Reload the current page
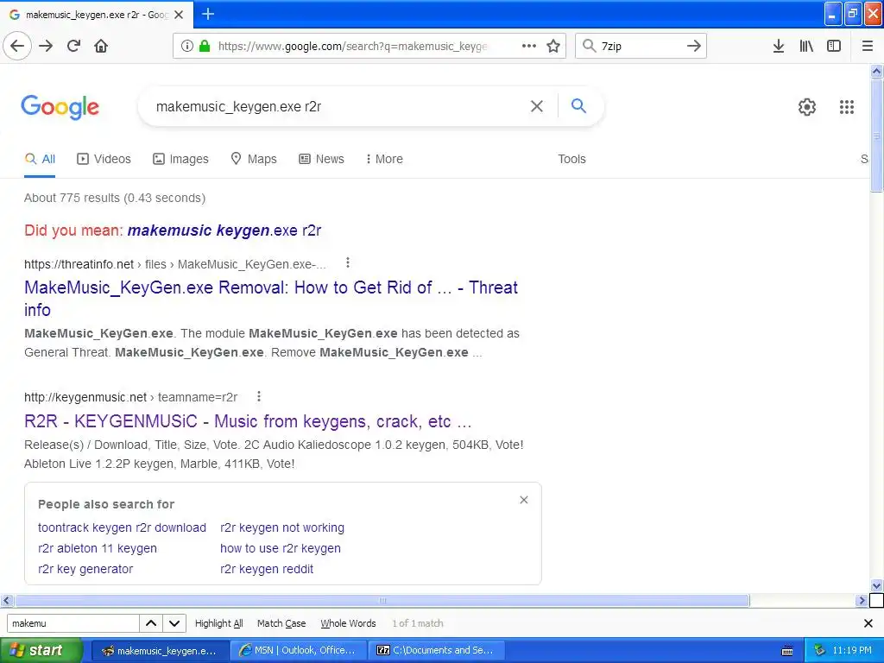The image size is (884, 663). (73, 46)
